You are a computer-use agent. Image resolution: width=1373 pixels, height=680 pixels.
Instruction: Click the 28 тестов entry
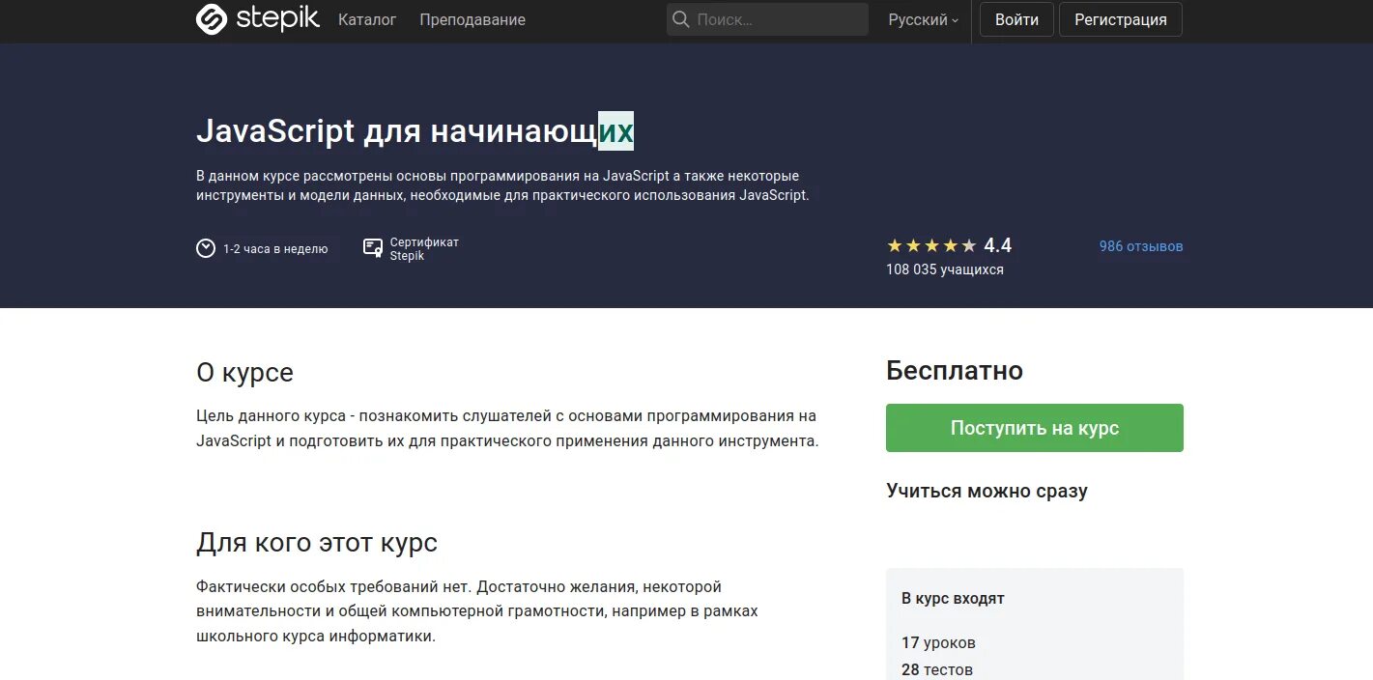937,669
